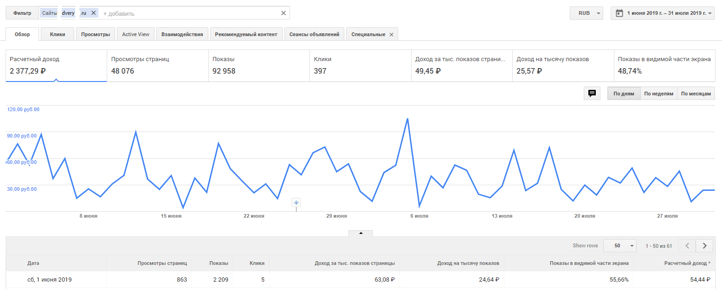Expand the Show rows dropdown
The height and width of the screenshot is (289, 722).
coord(620,245)
